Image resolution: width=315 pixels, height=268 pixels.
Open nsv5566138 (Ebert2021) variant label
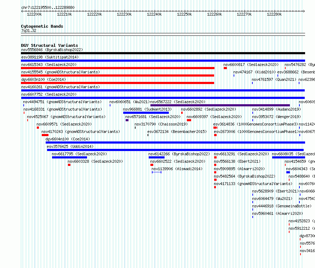(237, 161)
